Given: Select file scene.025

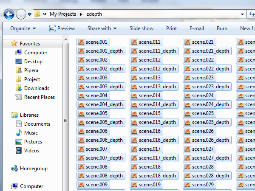Looking at the screenshot, I should click(200, 113).
